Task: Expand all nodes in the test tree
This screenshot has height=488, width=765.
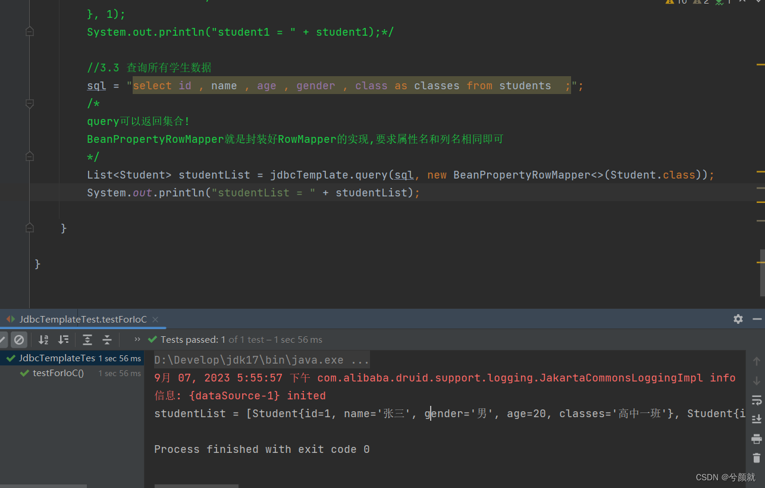Action: click(x=86, y=339)
